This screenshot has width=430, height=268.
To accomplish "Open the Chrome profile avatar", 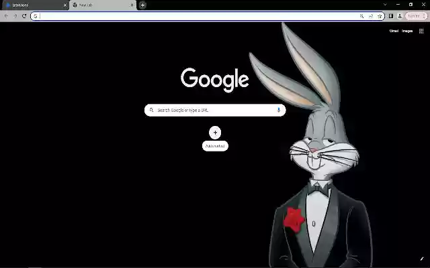I will pyautogui.click(x=400, y=16).
